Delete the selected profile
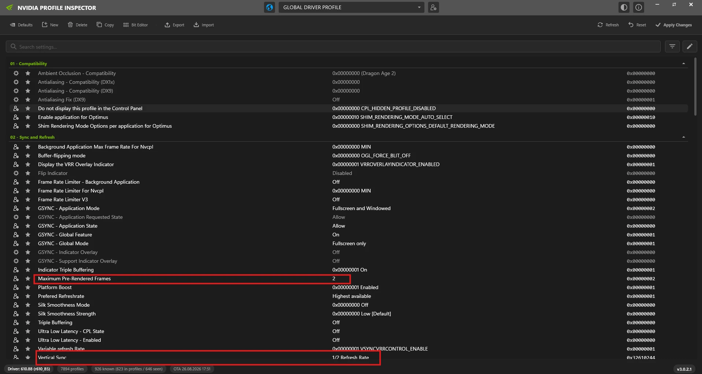This screenshot has height=374, width=702. pyautogui.click(x=78, y=25)
